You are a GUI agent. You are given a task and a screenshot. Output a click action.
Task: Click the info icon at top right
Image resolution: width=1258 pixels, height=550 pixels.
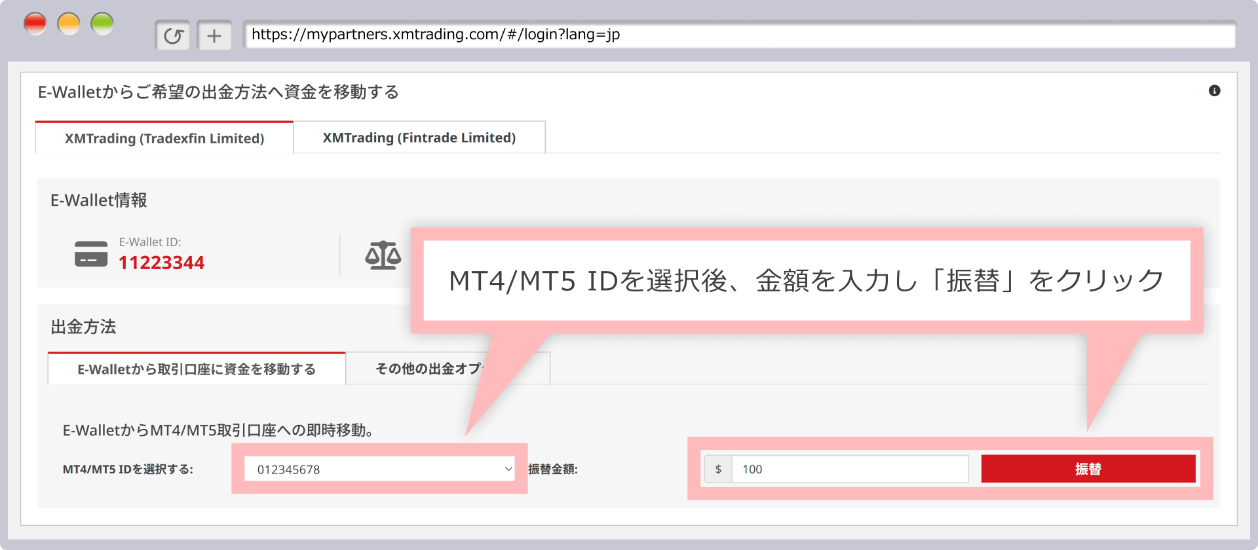[1214, 90]
